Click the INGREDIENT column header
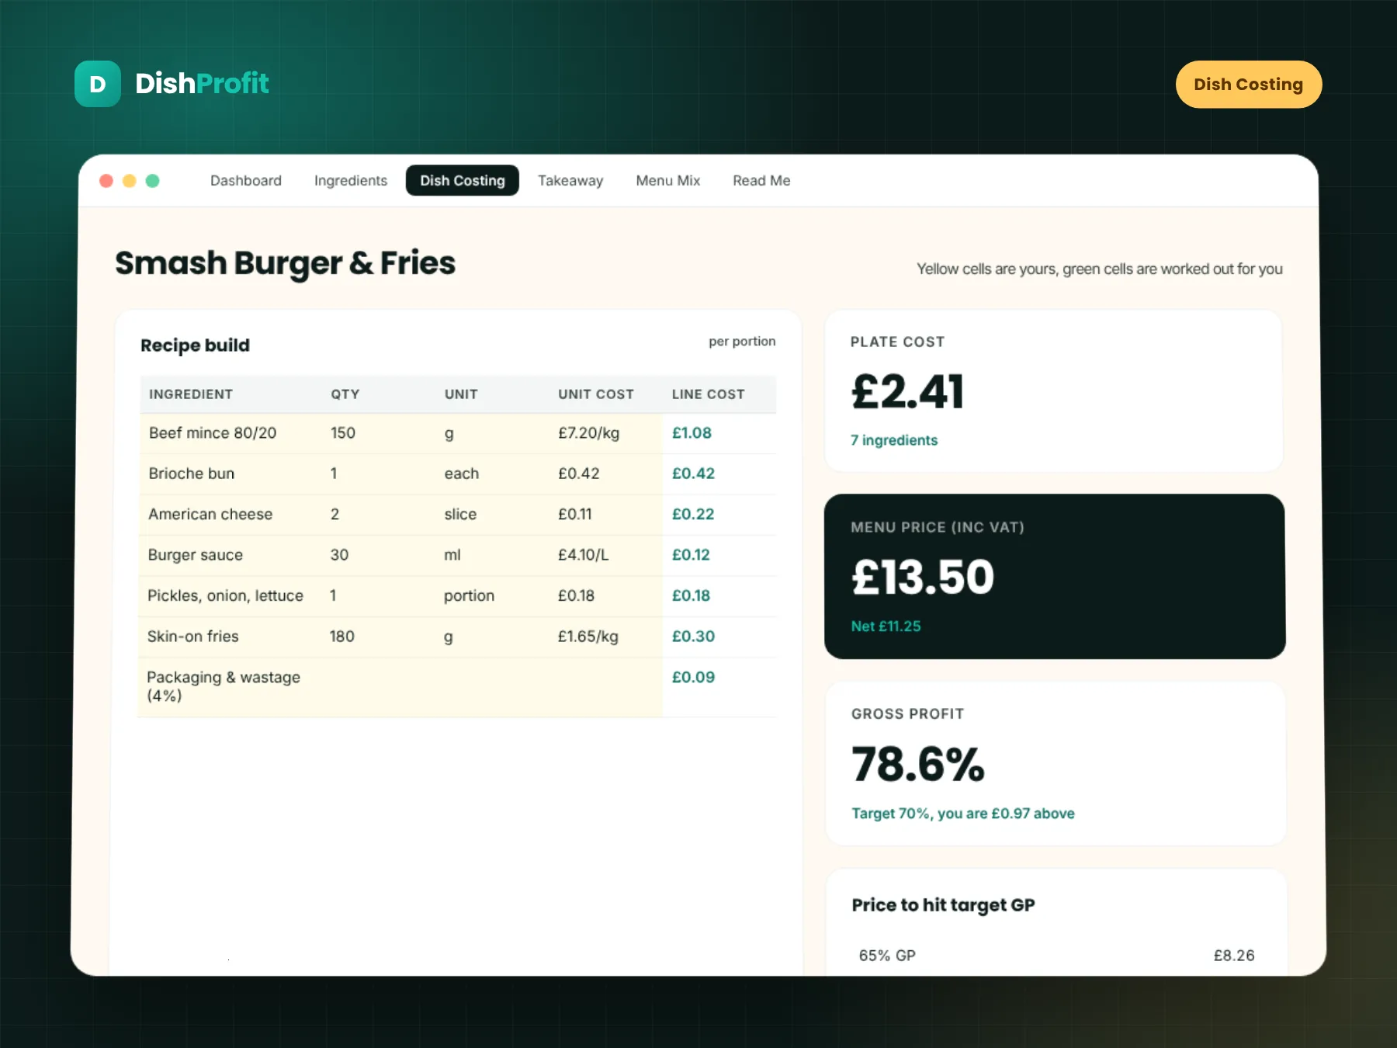The height and width of the screenshot is (1048, 1397). click(191, 394)
